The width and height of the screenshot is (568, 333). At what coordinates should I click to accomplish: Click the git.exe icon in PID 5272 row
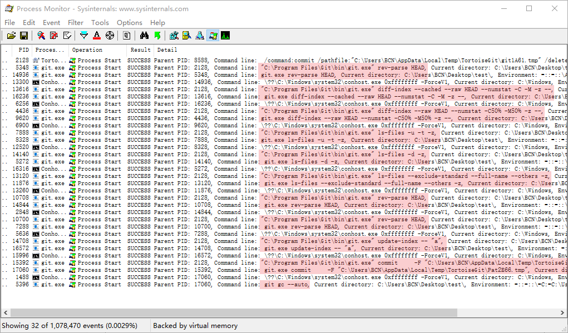click(x=36, y=162)
